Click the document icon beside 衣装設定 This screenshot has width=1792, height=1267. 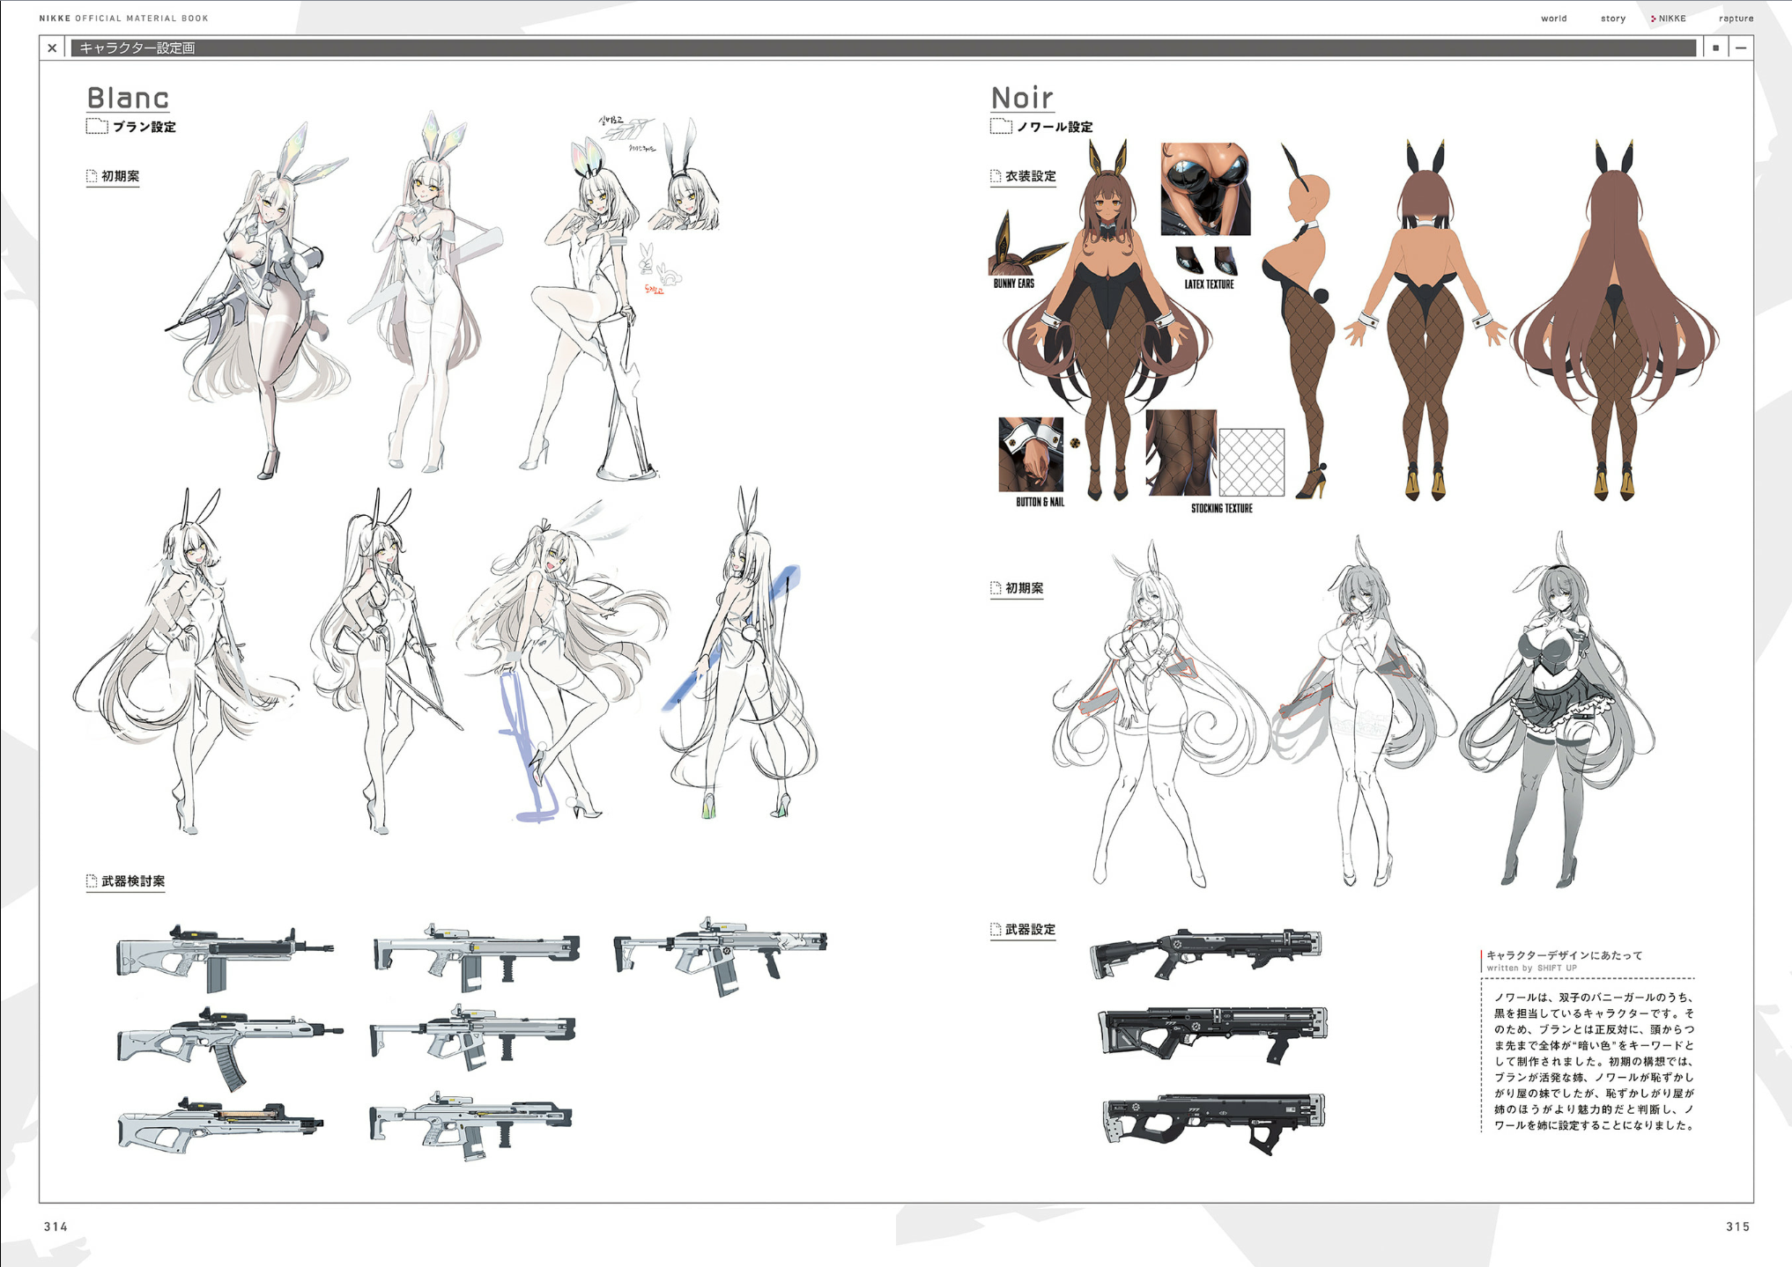(996, 176)
